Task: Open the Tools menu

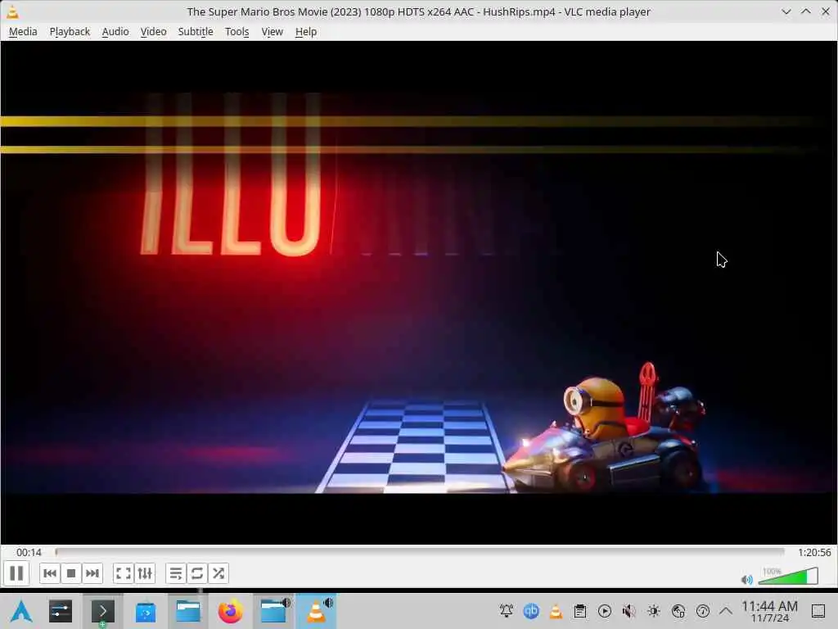Action: click(x=237, y=32)
